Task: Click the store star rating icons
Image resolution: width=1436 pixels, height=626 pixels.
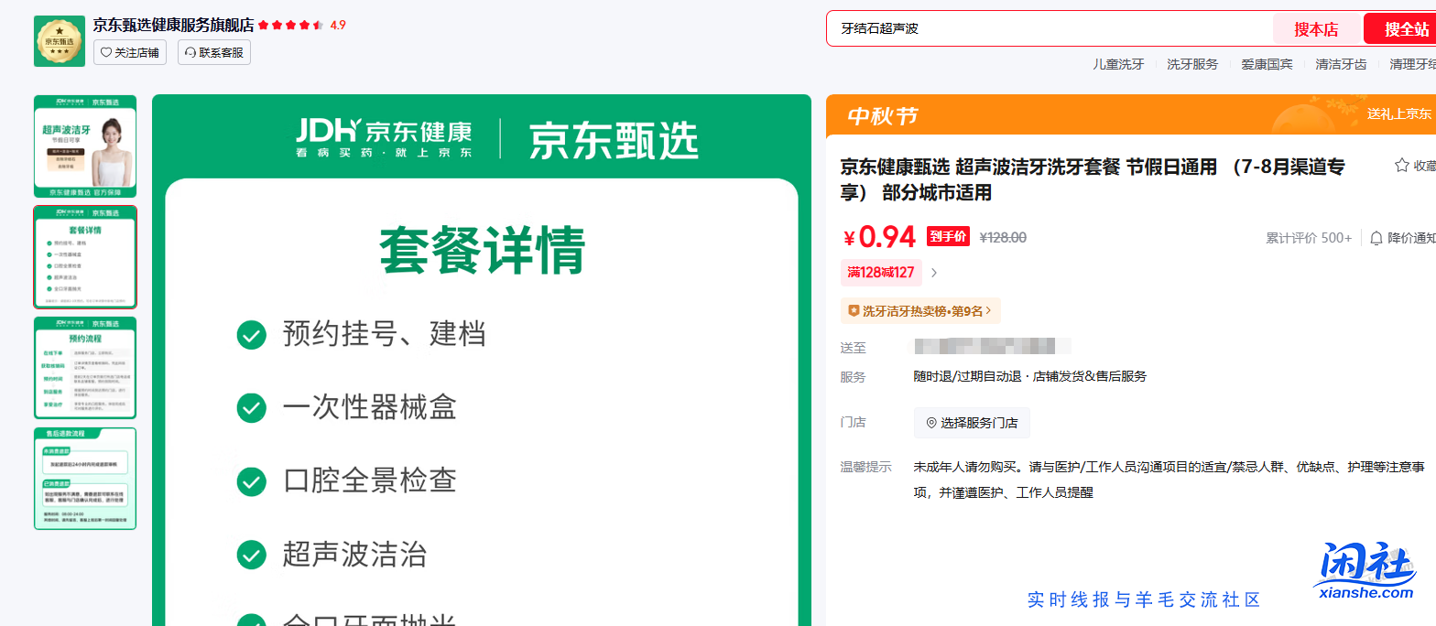Action: point(291,26)
